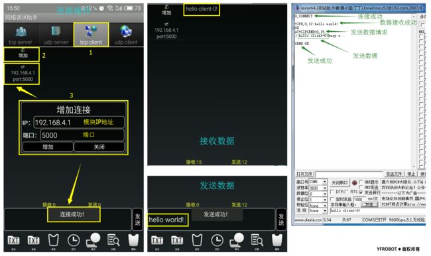This screenshot has height=256, width=431.
Task: Tap document search icon on connection screen
Action: [x=113, y=241]
